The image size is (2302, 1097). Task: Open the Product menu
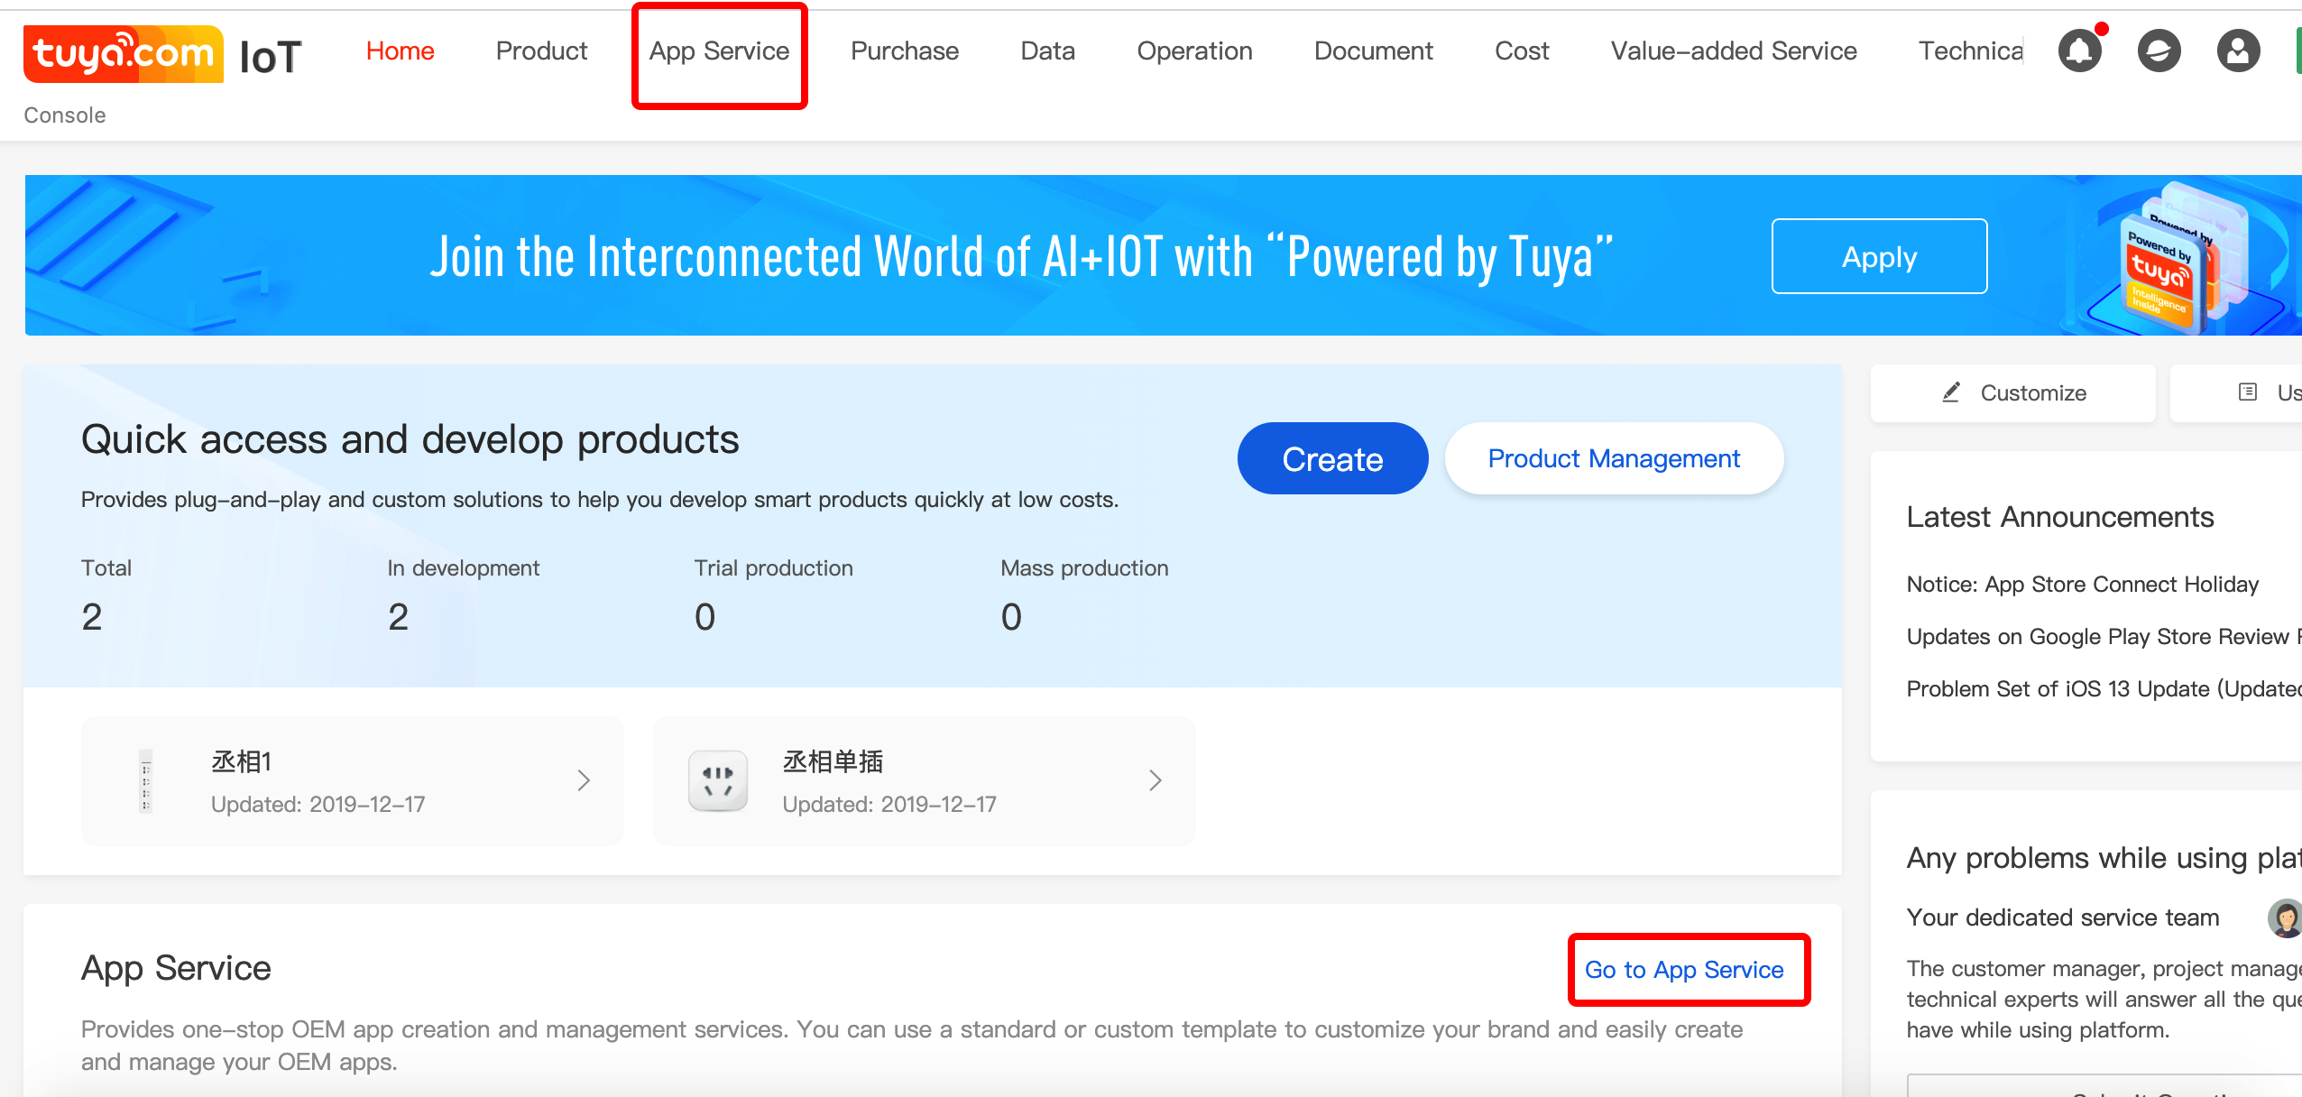(541, 51)
